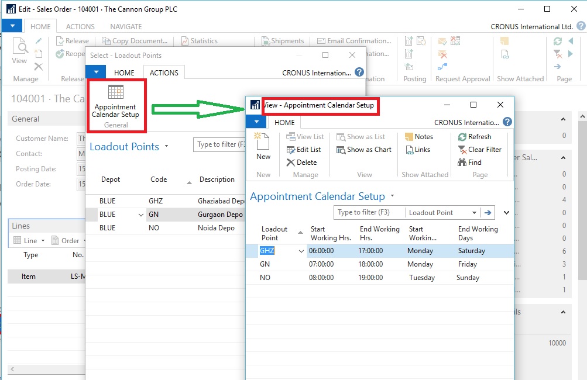Click Delete in Manage group
Screen dimensions: 587x380
click(301, 163)
